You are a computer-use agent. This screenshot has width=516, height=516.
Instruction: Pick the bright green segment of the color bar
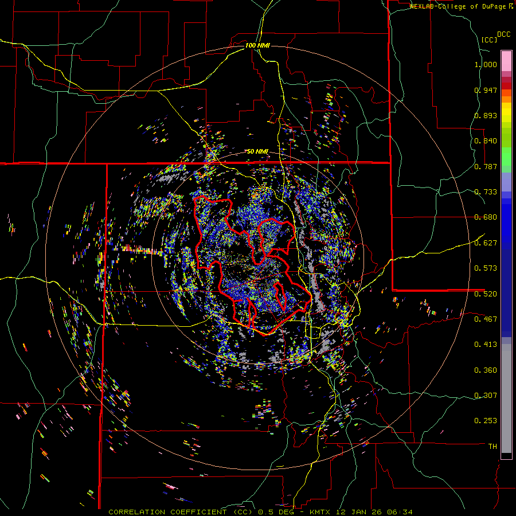[x=506, y=157]
